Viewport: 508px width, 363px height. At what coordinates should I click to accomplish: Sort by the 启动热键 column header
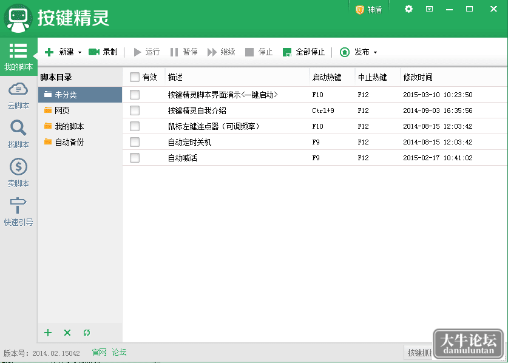(333, 77)
